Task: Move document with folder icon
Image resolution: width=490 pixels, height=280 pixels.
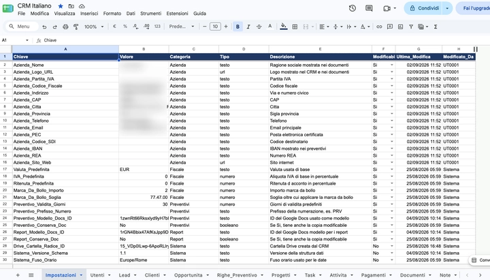Action: [x=71, y=6]
